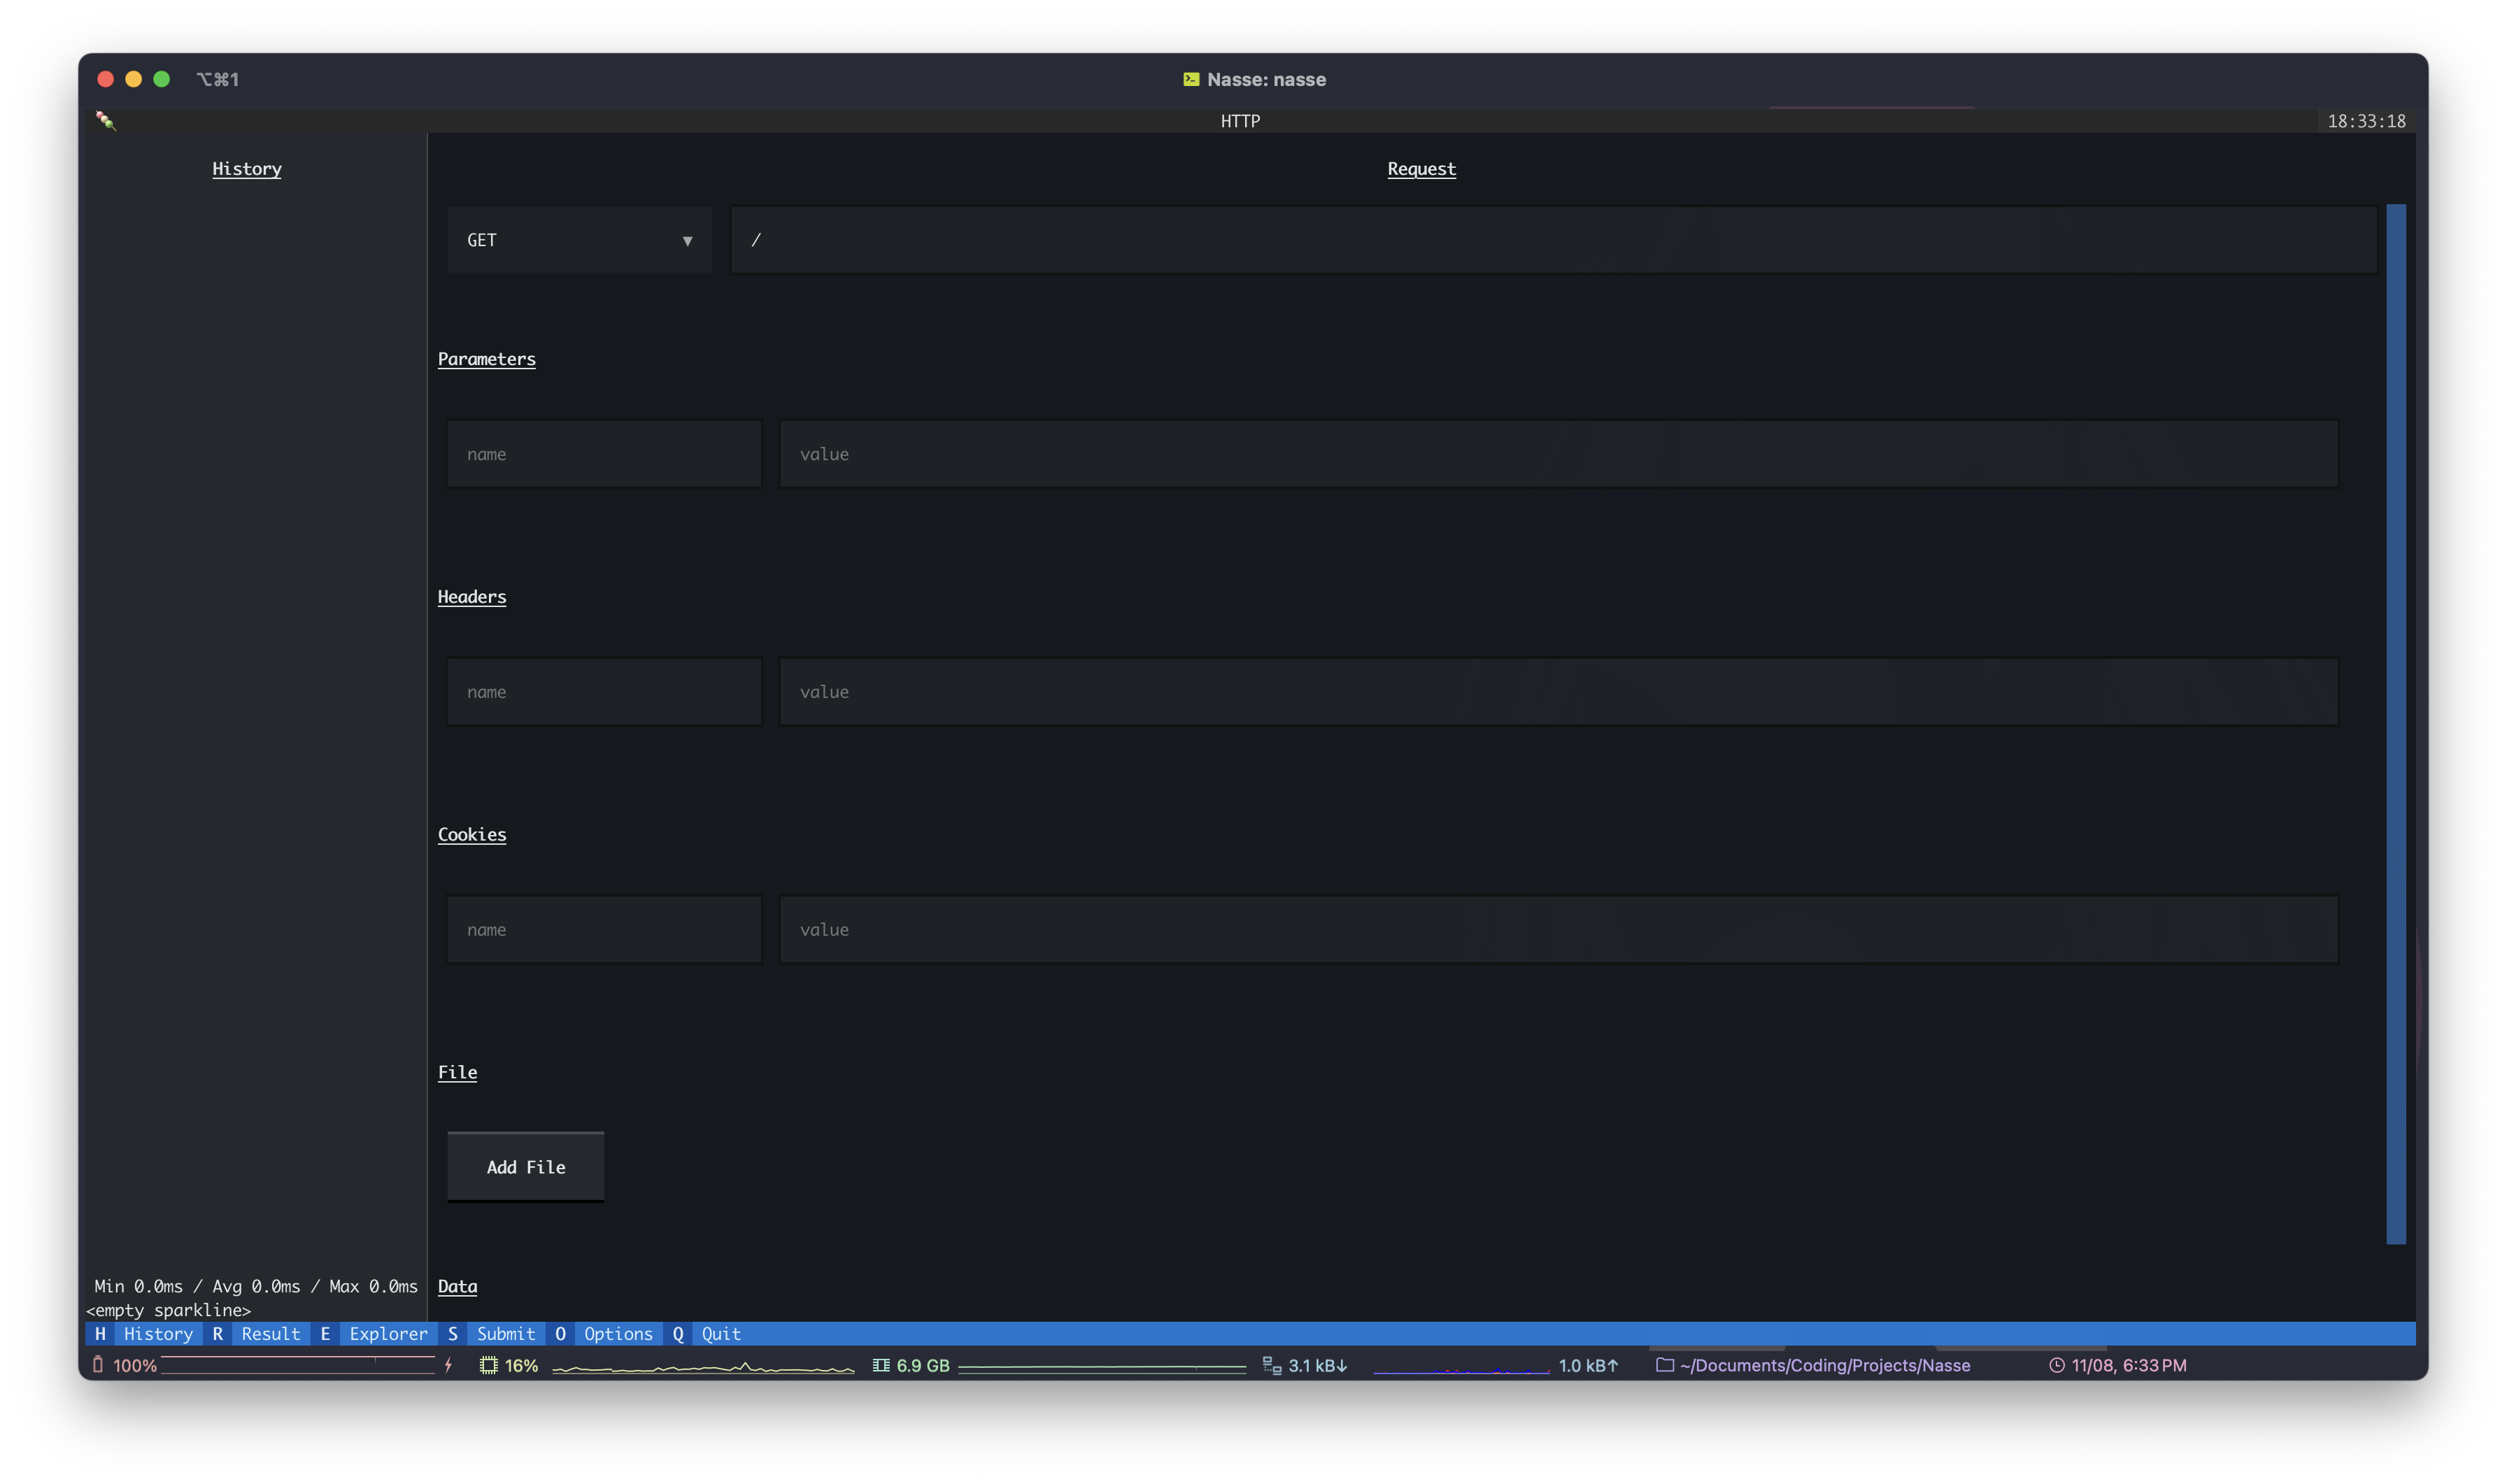Image resolution: width=2507 pixels, height=1484 pixels.
Task: Click the network transfer icon
Action: point(1272,1365)
